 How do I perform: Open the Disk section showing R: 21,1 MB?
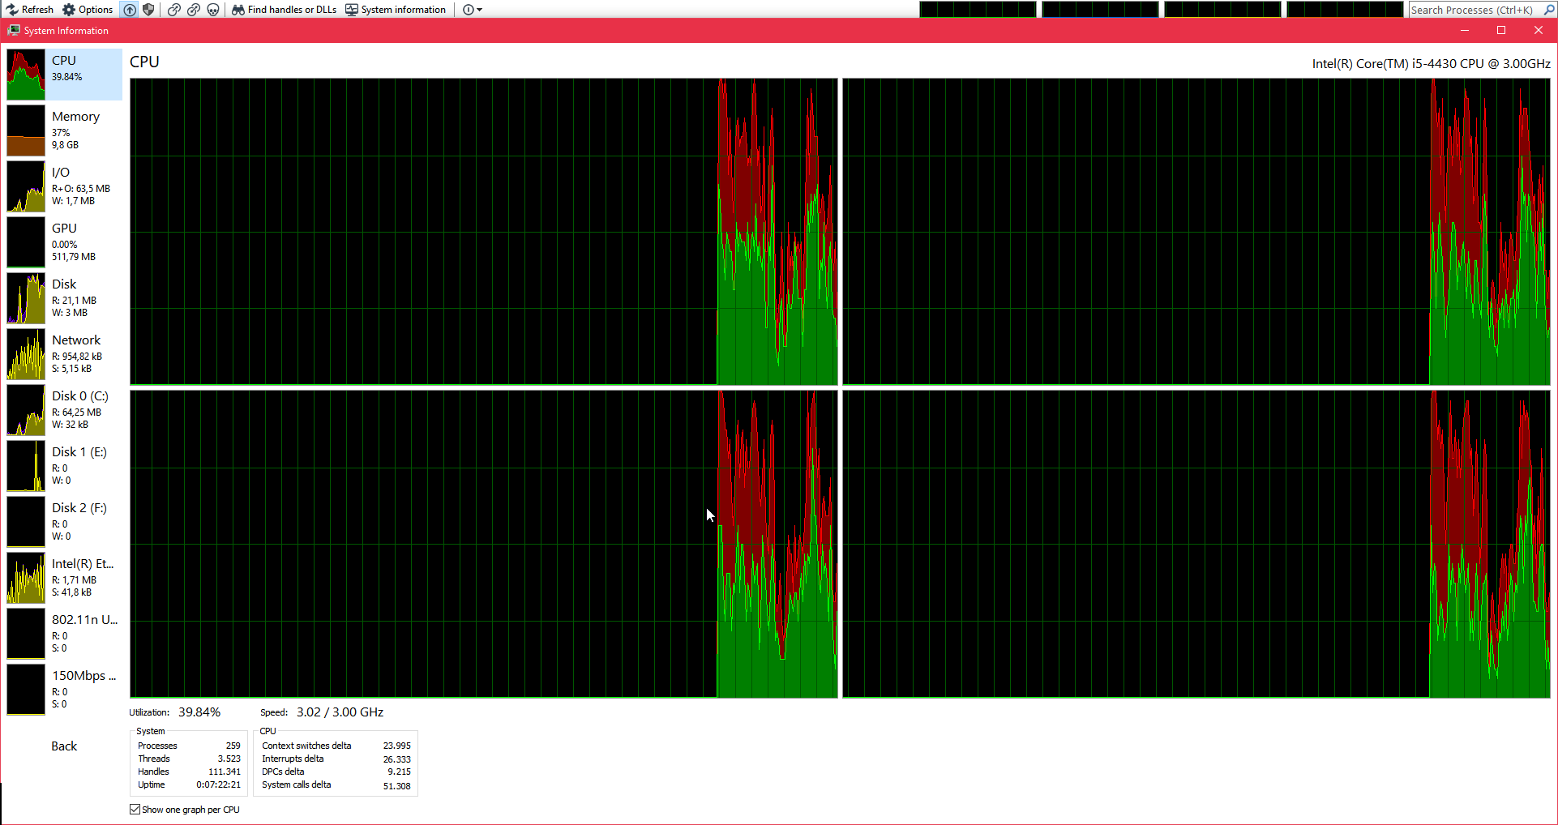(64, 298)
